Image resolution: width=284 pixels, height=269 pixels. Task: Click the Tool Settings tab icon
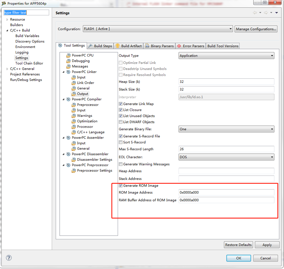coord(60,45)
